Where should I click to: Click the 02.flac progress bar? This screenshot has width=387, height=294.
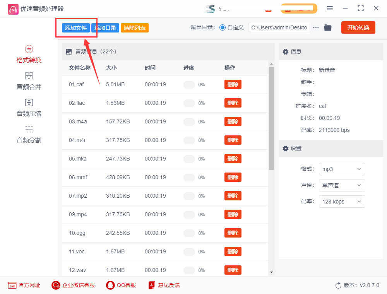pos(189,103)
